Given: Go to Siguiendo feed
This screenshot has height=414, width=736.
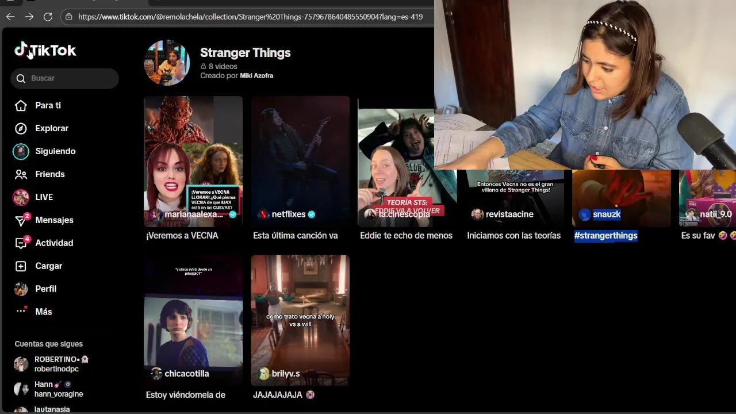Looking at the screenshot, I should pos(55,151).
